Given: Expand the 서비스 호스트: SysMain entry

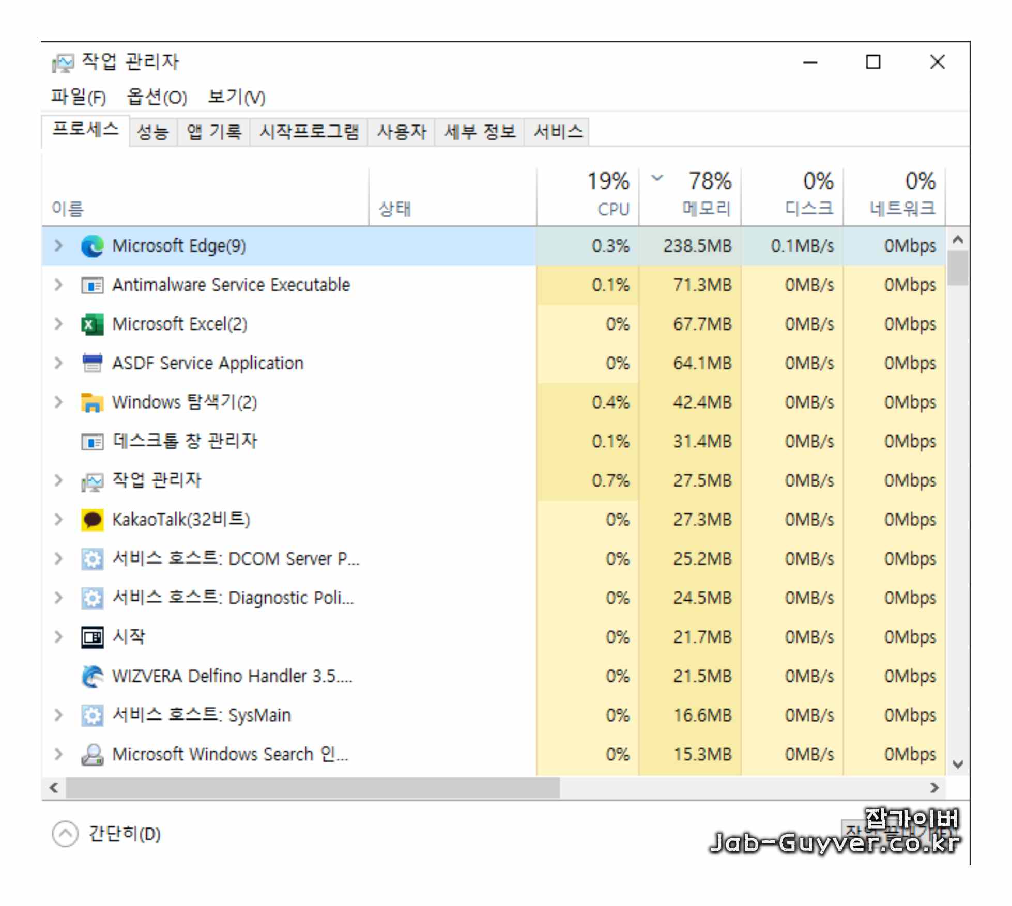Looking at the screenshot, I should (x=58, y=715).
